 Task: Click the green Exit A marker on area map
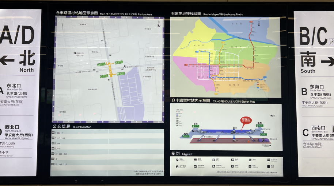point(118,63)
